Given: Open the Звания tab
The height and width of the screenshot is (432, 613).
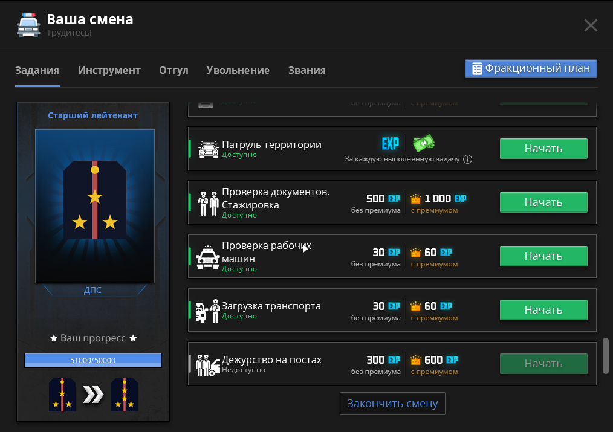Looking at the screenshot, I should point(307,70).
